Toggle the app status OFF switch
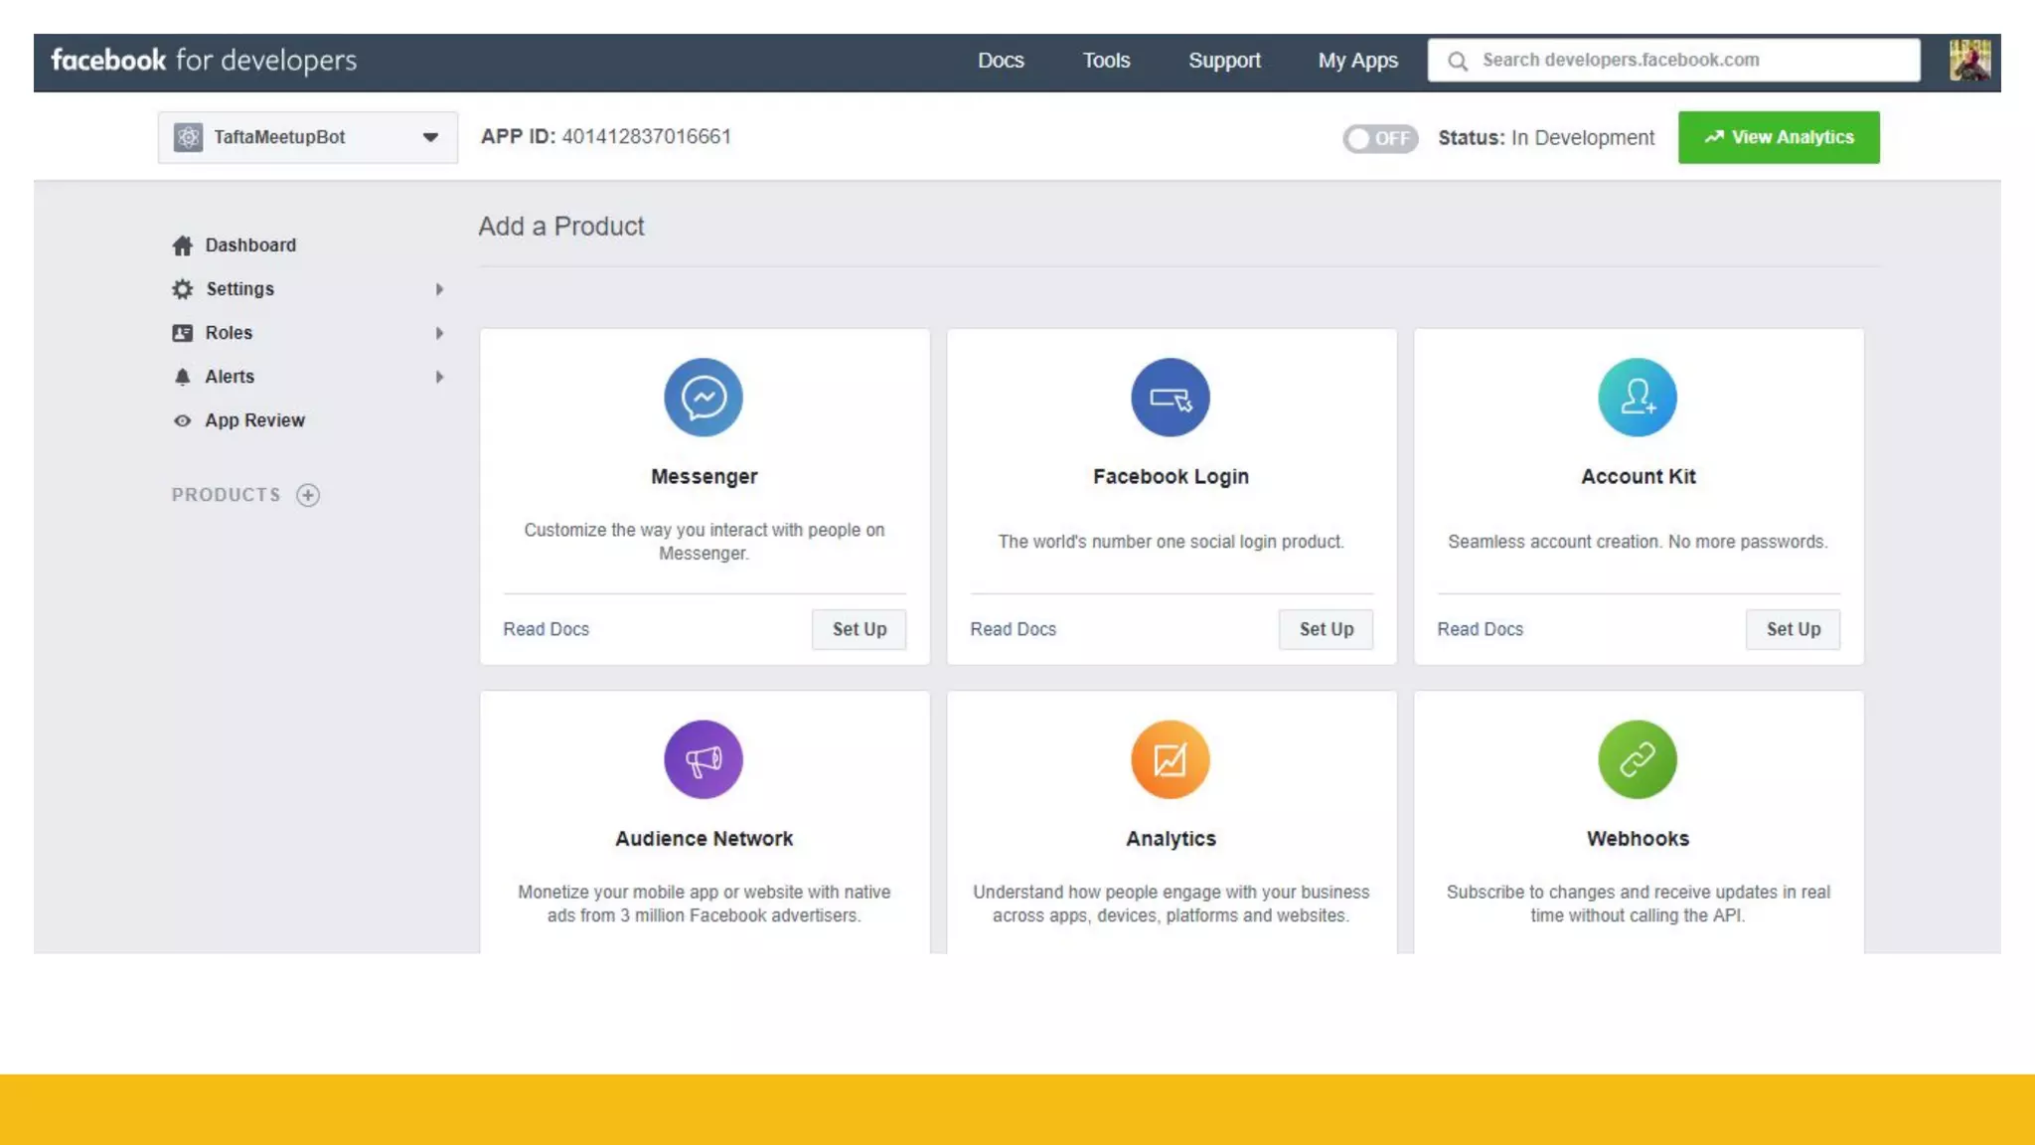Viewport: 2035px width, 1145px height. (x=1380, y=138)
